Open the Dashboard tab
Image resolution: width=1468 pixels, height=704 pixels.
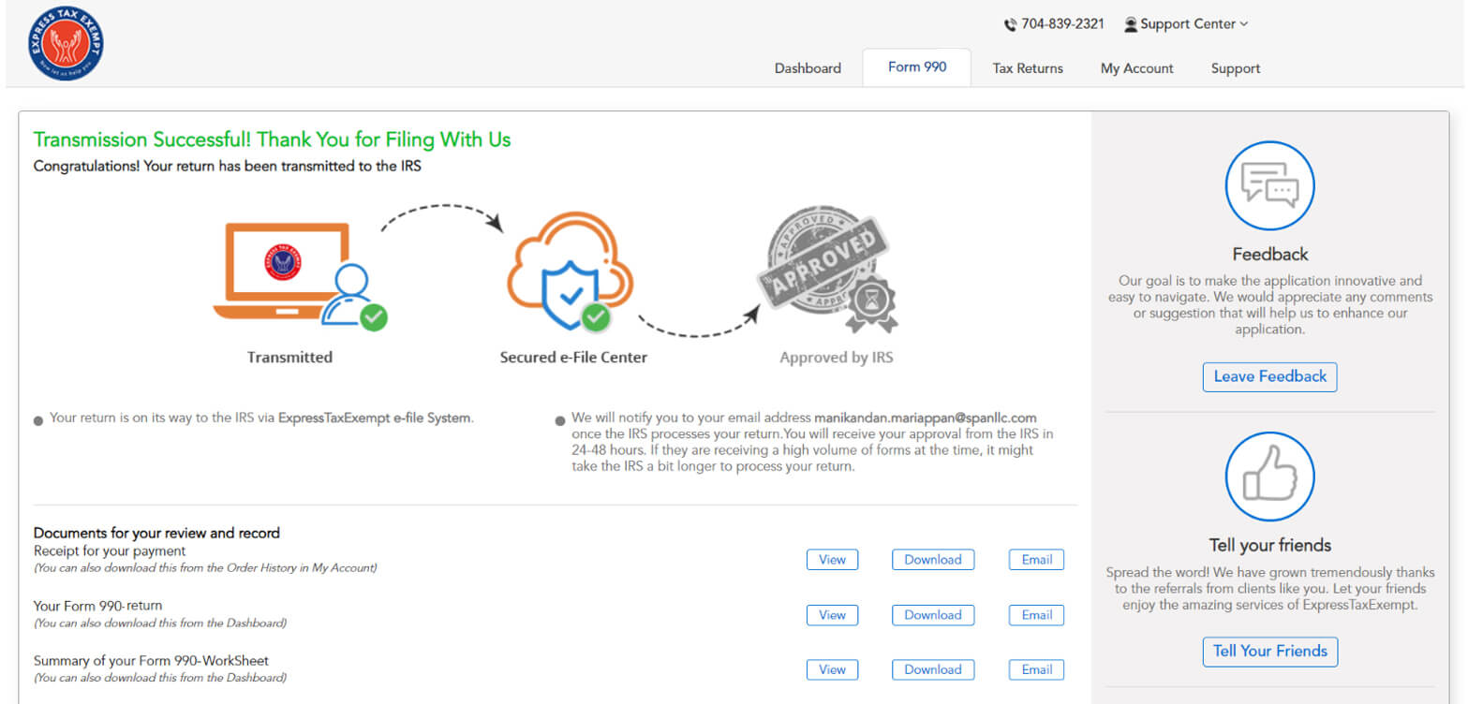(808, 68)
